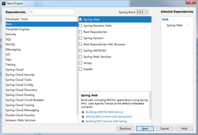Enable Rest Repositories HAL Browser checkbox
The height and width of the screenshot is (135, 198).
click(80, 44)
